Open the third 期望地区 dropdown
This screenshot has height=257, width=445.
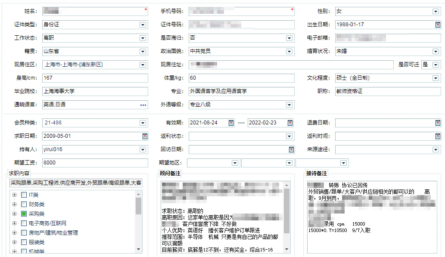344,163
